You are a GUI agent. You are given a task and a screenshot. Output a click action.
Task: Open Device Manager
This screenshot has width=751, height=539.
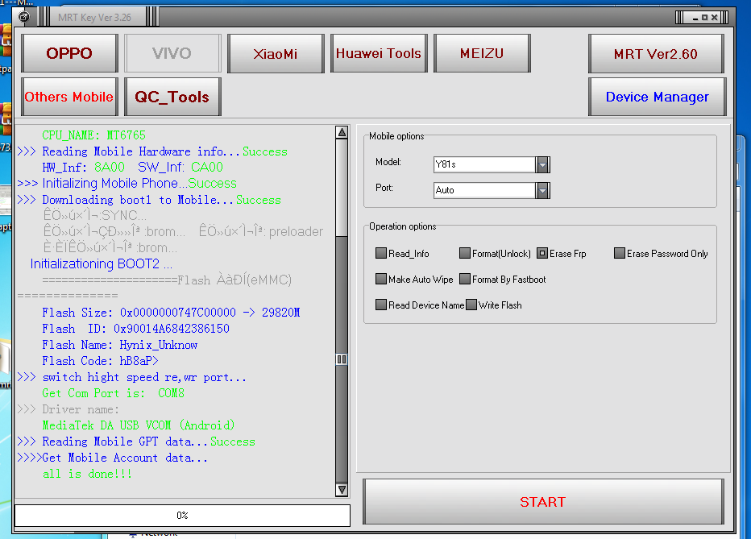tap(658, 97)
